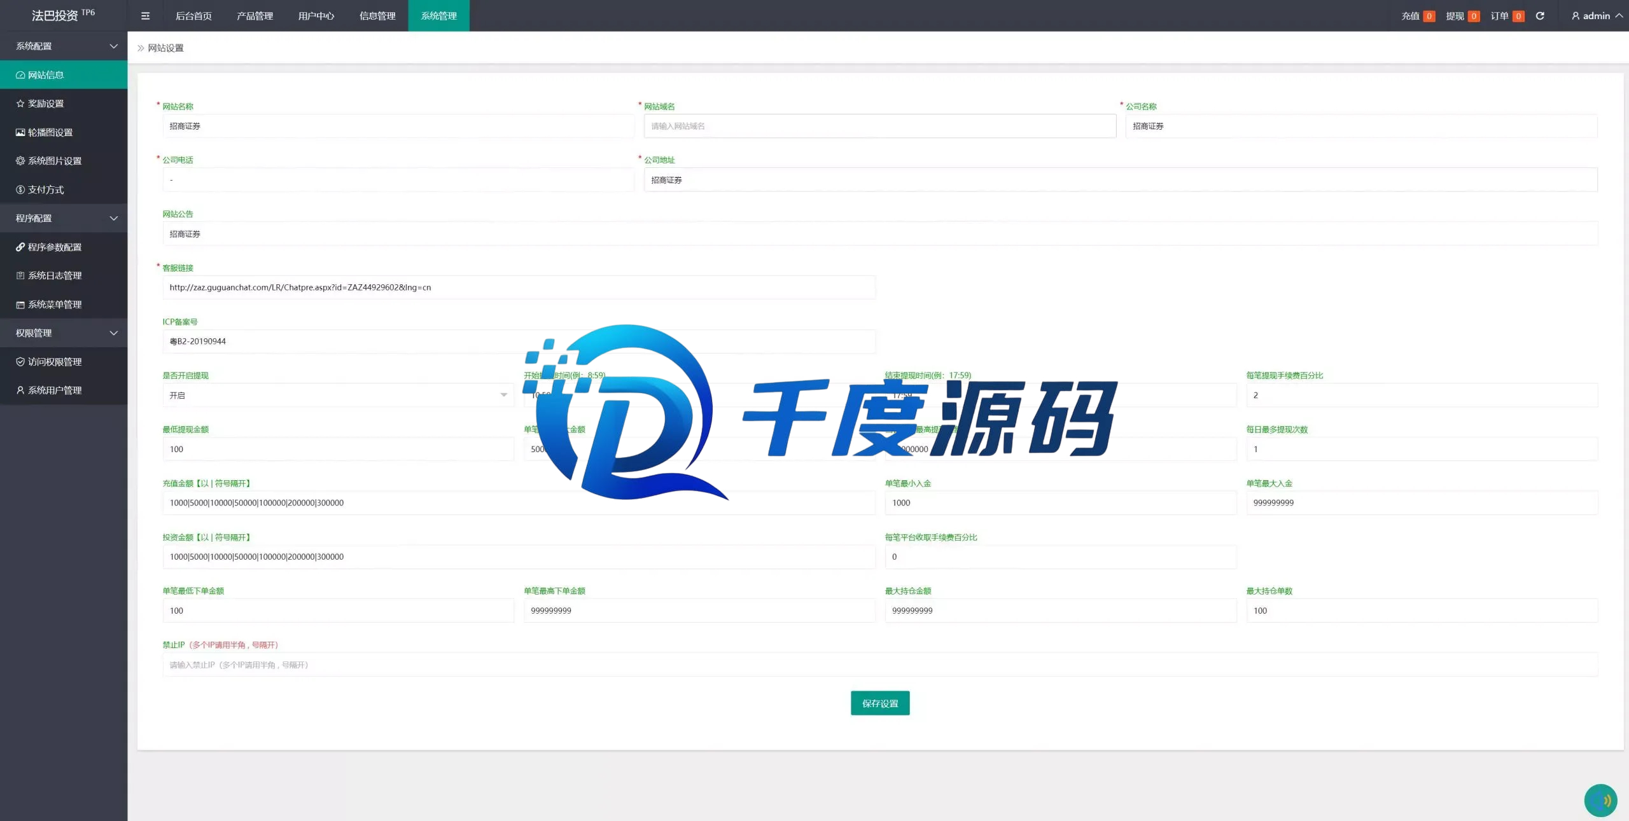The height and width of the screenshot is (821, 1629).
Task: Focus the 公司电话 input field
Action: click(x=398, y=180)
